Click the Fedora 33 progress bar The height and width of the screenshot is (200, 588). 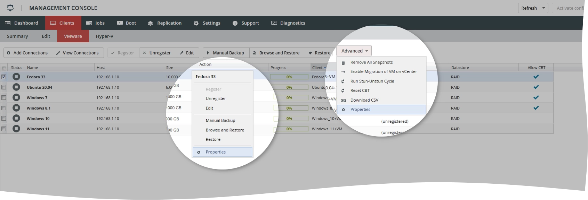[289, 77]
